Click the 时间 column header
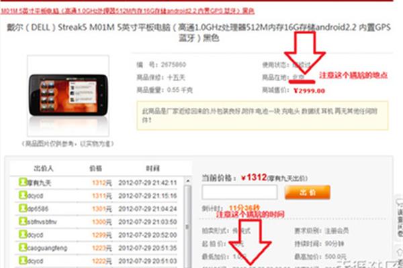The height and width of the screenshot is (268, 403). point(152,168)
